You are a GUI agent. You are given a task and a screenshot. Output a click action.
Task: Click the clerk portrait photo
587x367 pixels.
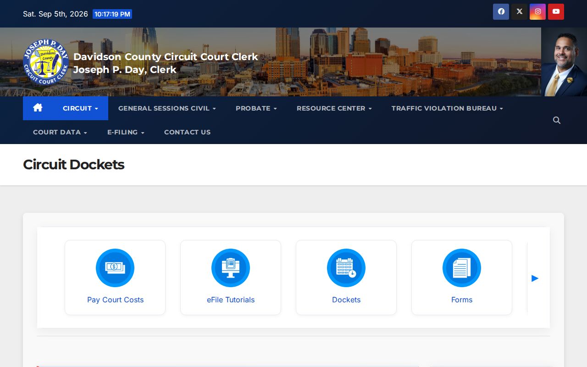pos(564,62)
